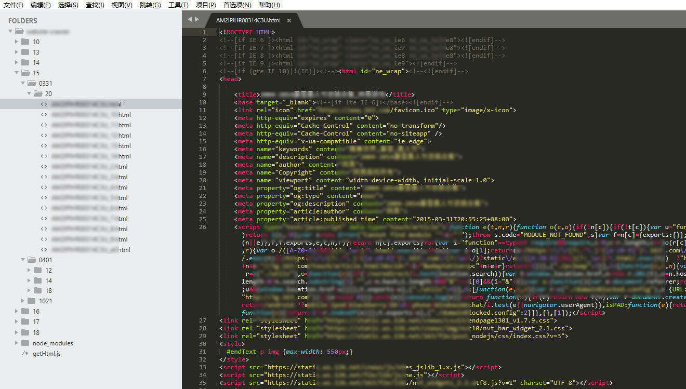Open the 跳转(G) menu
The width and height of the screenshot is (686, 389).
[150, 5]
